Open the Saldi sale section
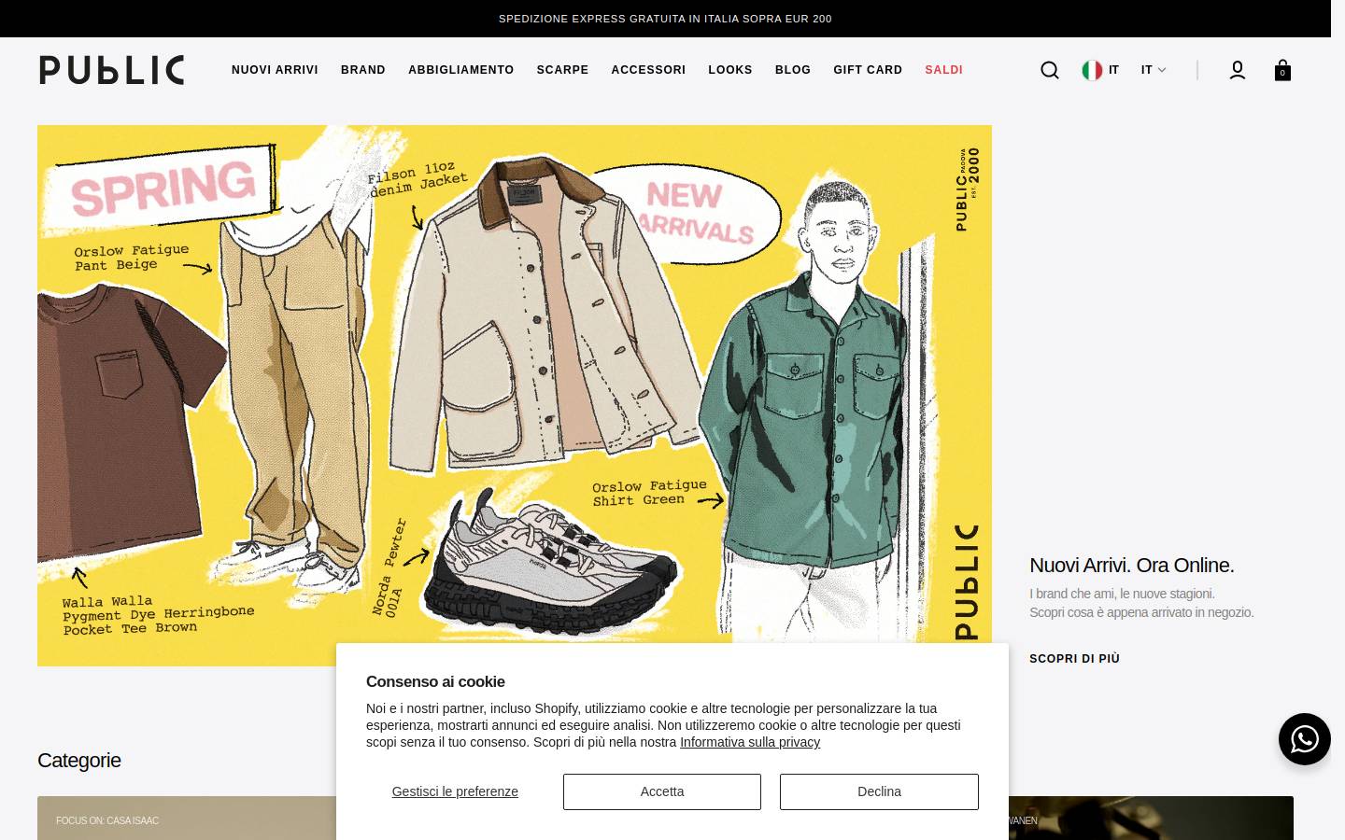The width and height of the screenshot is (1345, 840). [944, 70]
